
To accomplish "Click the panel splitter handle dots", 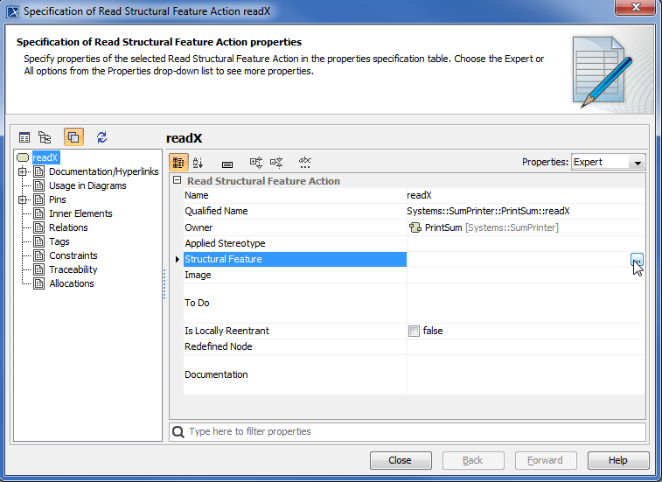I will click(164, 284).
